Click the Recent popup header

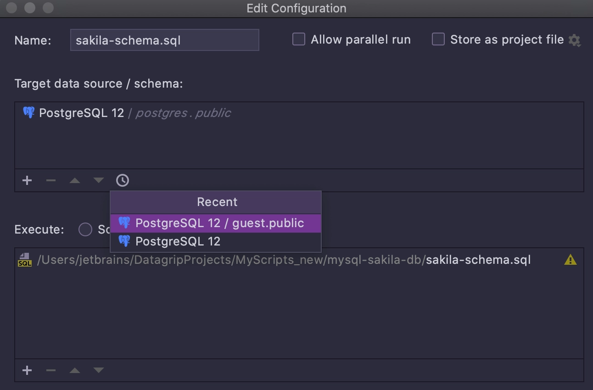tap(216, 202)
